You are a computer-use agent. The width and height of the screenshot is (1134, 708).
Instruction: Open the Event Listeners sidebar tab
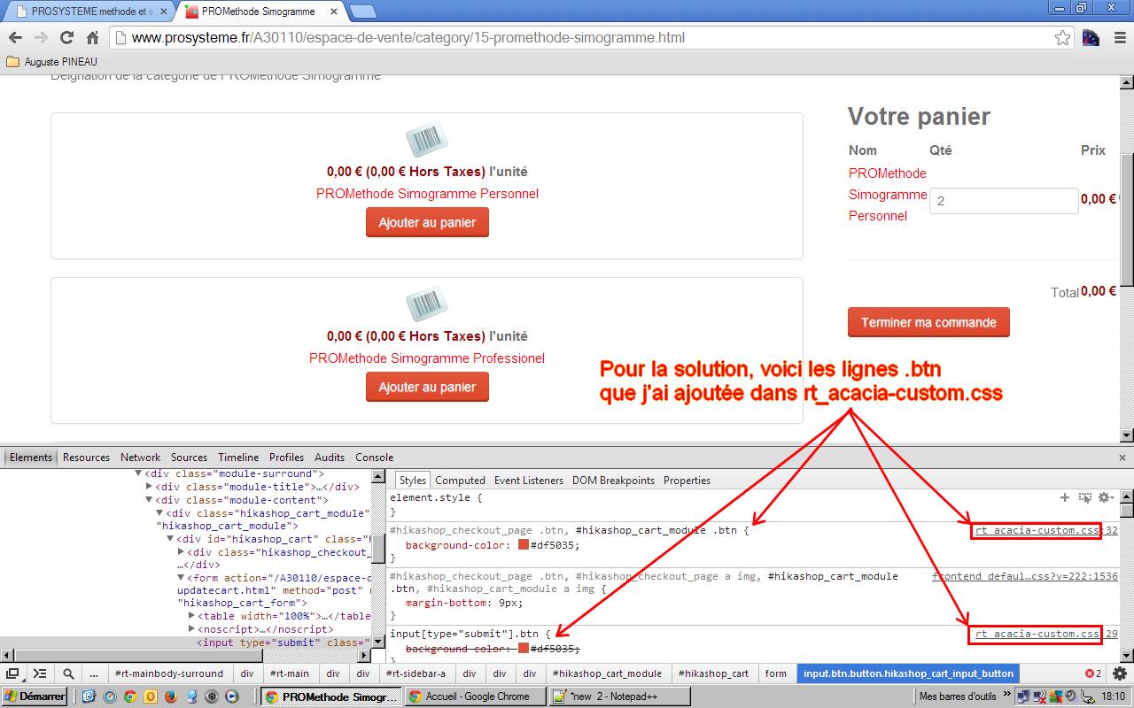[x=529, y=481]
